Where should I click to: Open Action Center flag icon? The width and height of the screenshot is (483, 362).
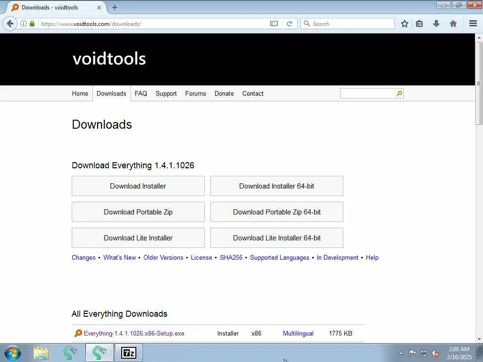tap(412, 353)
